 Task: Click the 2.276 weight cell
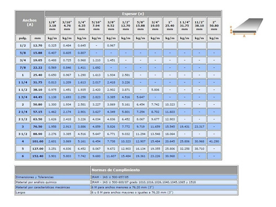pyautogui.click(x=52, y=134)
